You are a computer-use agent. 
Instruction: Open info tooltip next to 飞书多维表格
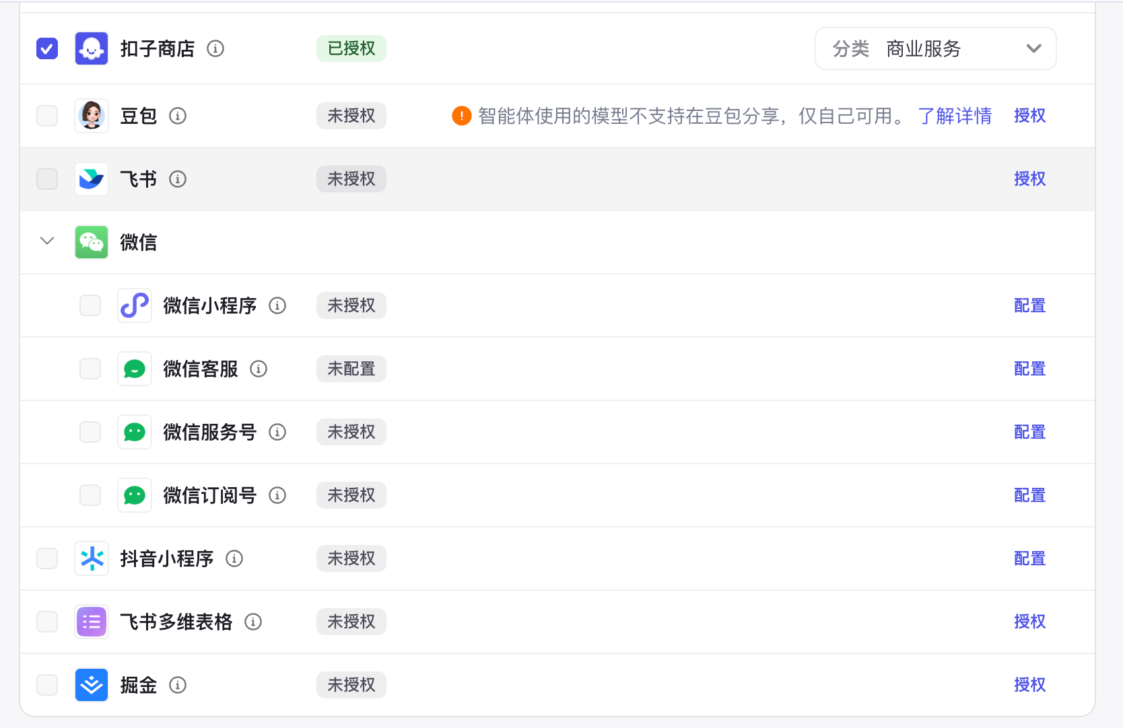coord(253,622)
